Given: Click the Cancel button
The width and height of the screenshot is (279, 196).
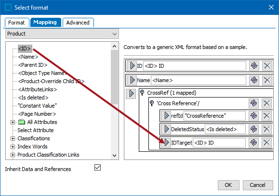Looking at the screenshot, I should click(x=258, y=185).
